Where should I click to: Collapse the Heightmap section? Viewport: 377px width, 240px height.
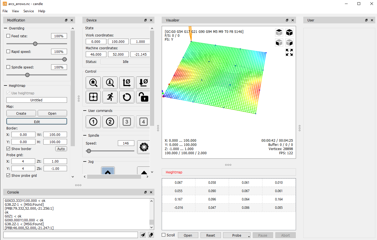pyautogui.click(x=6, y=85)
